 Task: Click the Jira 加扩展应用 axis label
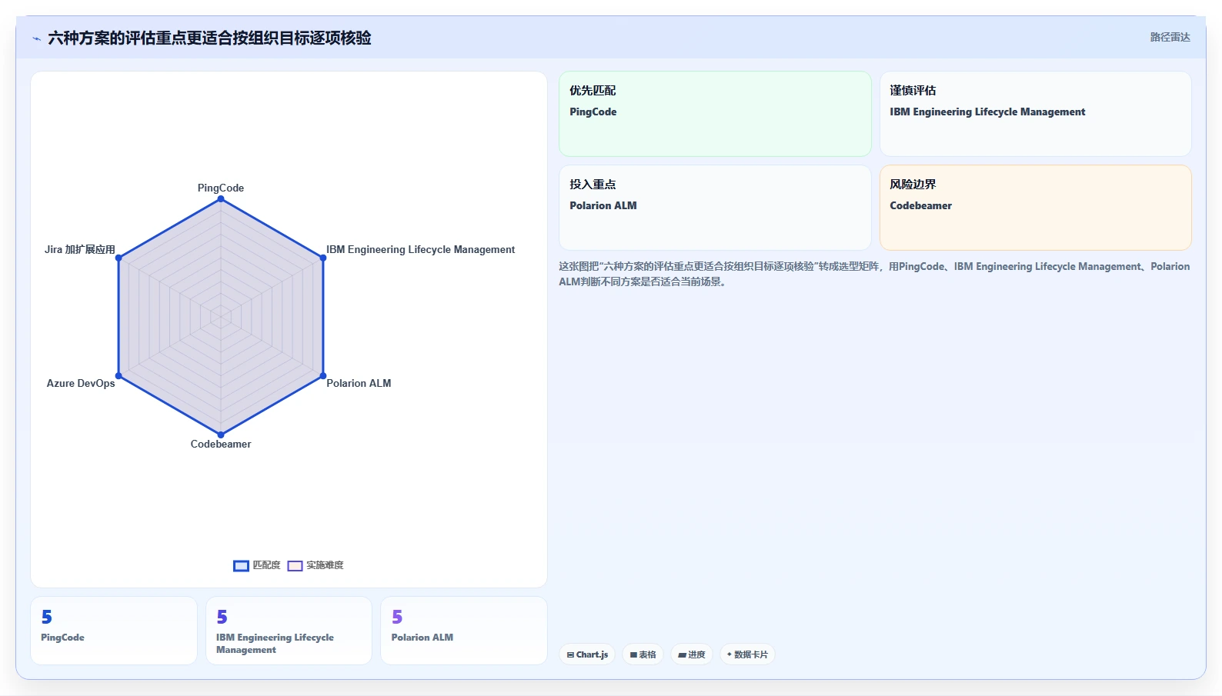(80, 249)
